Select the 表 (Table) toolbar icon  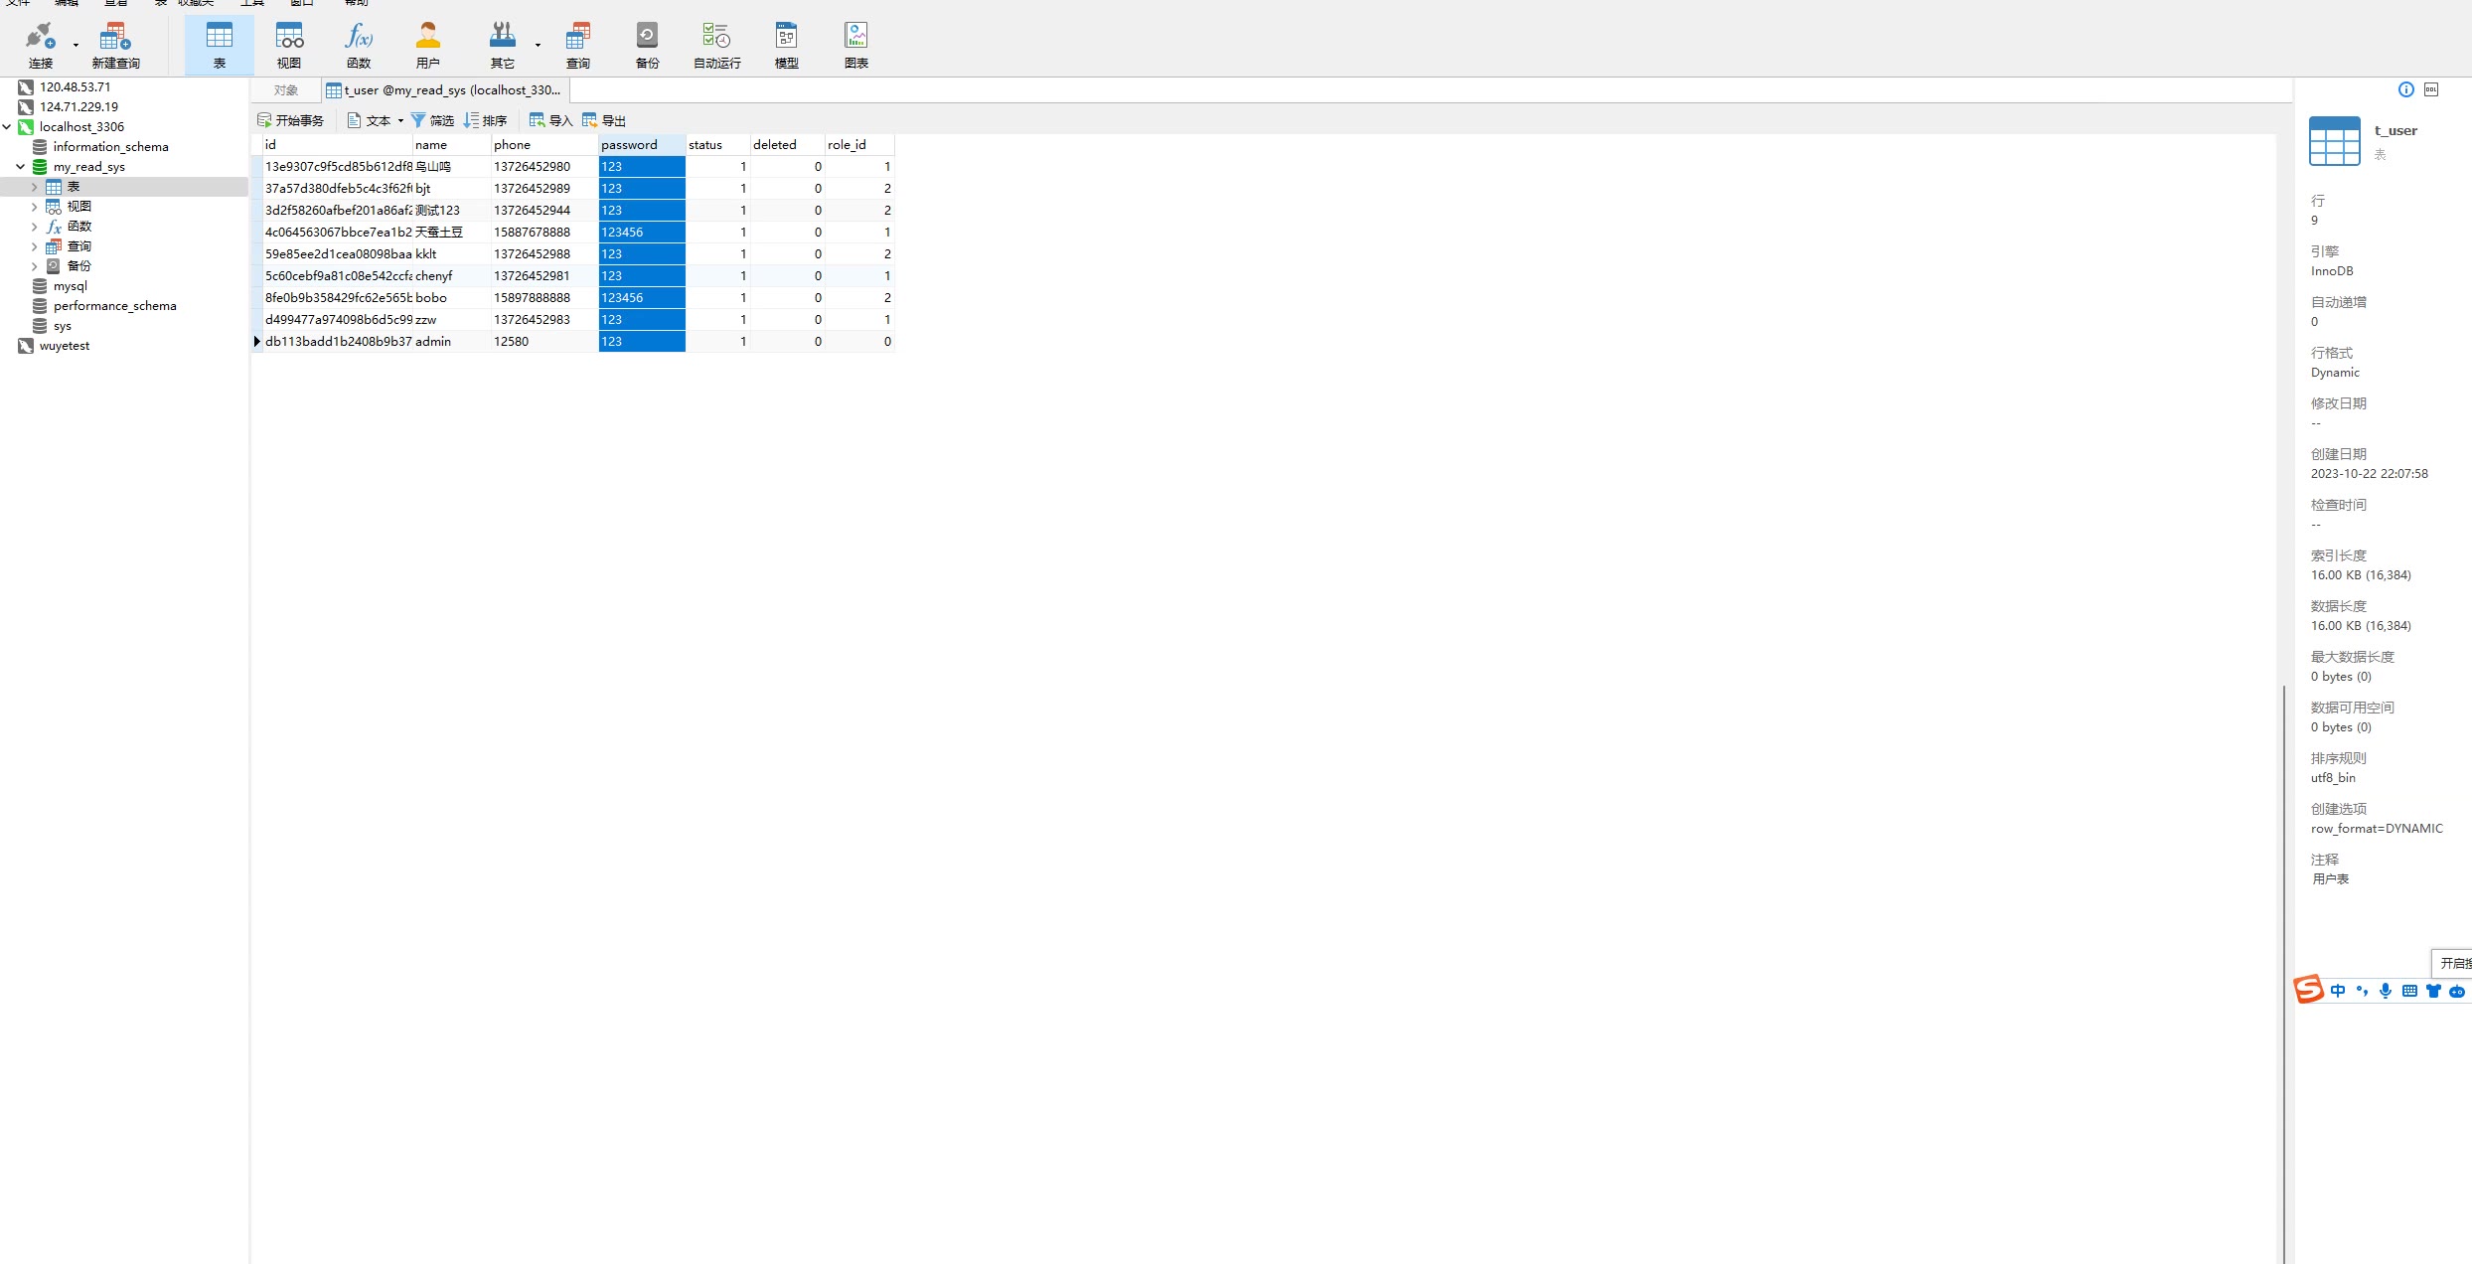220,45
